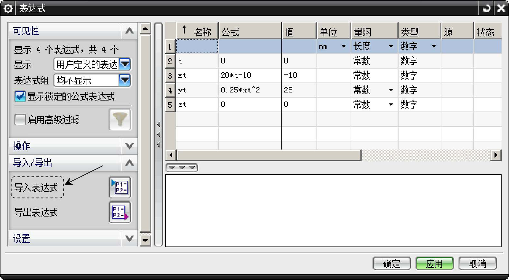Click left panel scroll-down arrow

coord(146,240)
